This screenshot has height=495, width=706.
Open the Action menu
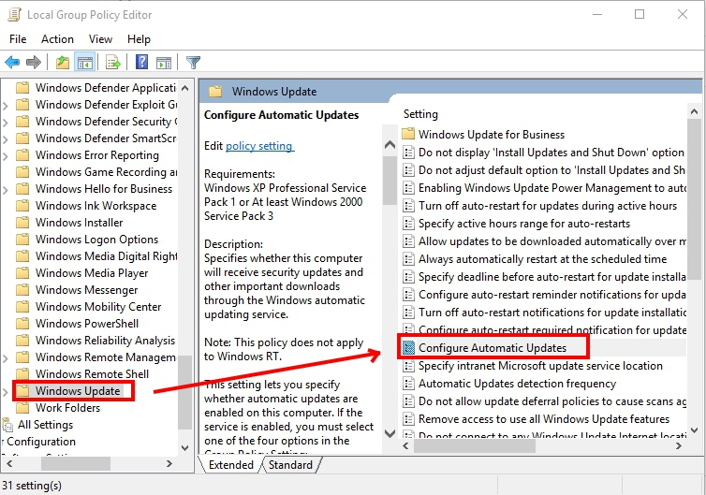[57, 39]
